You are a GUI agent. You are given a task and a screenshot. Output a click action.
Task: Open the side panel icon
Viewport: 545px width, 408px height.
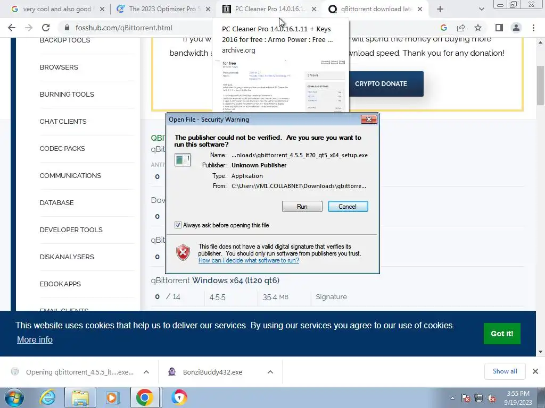tap(499, 28)
